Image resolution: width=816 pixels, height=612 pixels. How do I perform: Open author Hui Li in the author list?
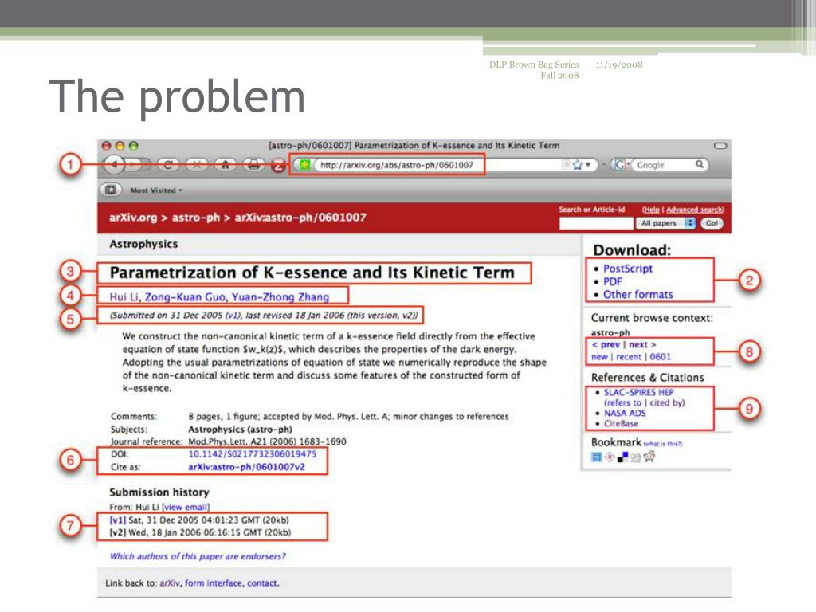[x=124, y=297]
